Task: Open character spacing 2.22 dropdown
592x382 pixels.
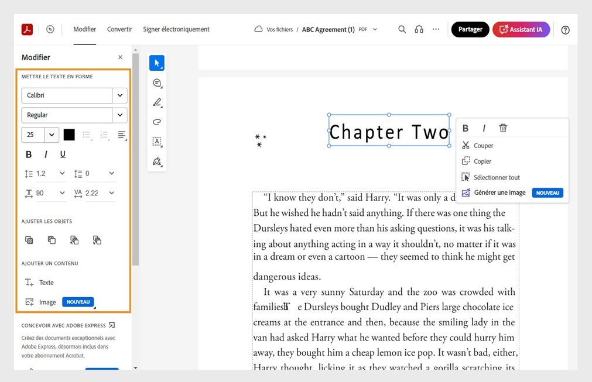Action: [112, 192]
